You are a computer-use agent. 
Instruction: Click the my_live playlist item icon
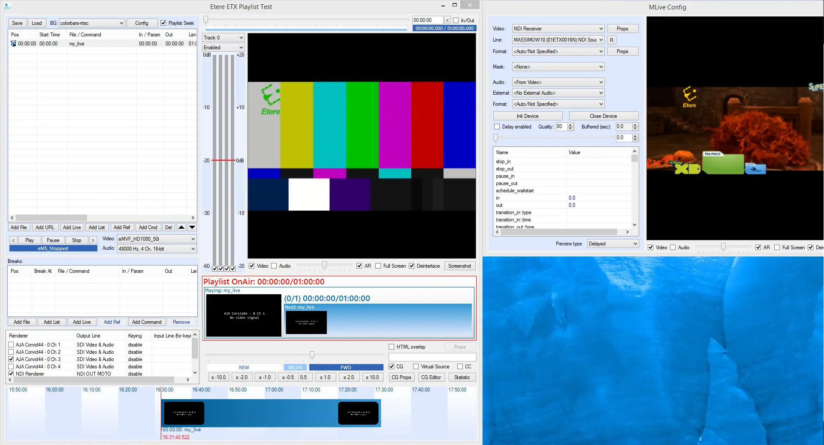coord(13,44)
